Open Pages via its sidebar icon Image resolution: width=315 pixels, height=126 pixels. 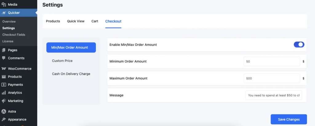(4, 50)
